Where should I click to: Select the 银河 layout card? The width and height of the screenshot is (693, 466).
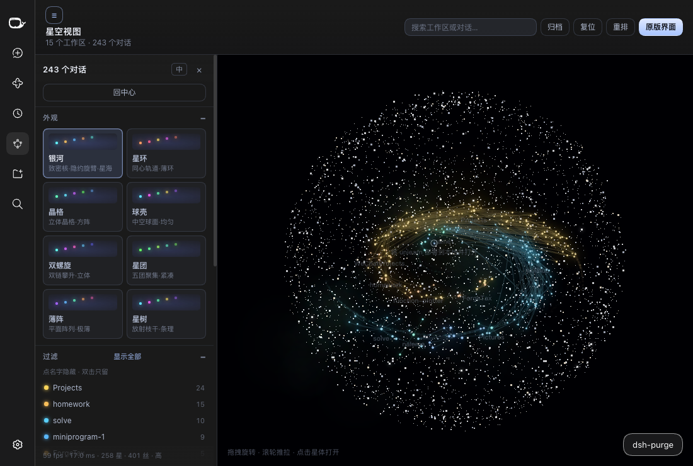point(83,153)
